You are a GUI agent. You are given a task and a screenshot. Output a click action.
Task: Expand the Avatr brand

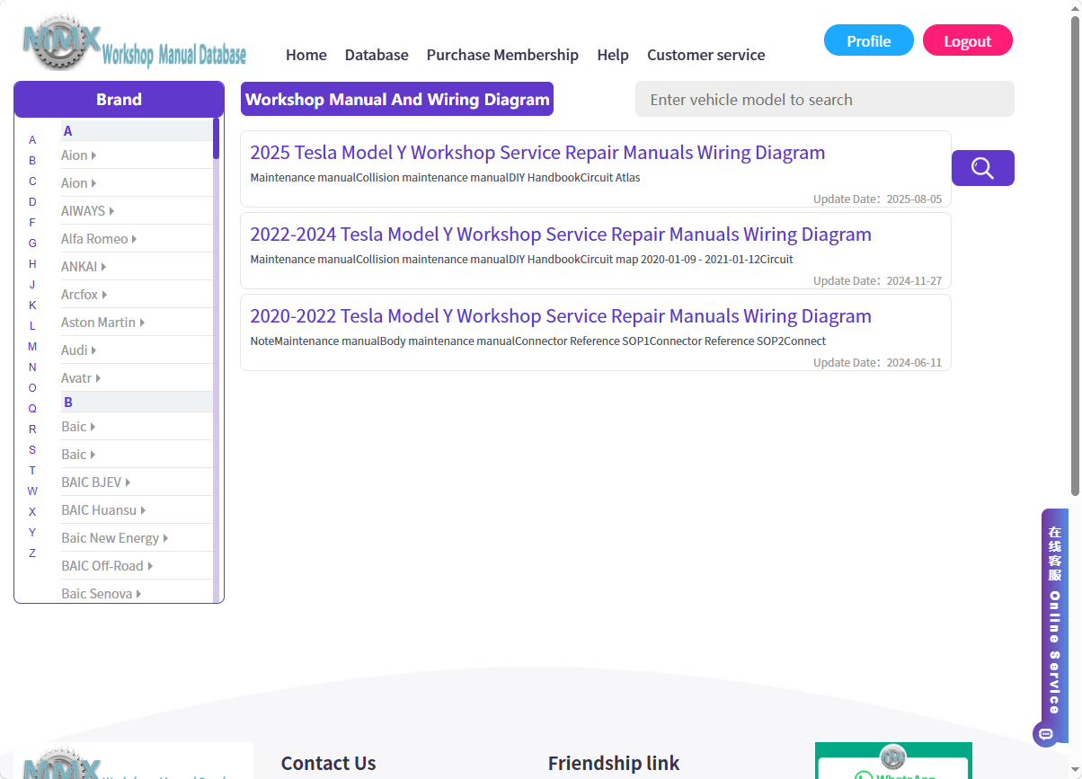point(81,378)
